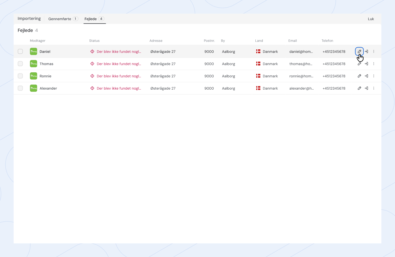Click the Bring carrier logo beside Thomas
395x257 pixels.
pyautogui.click(x=33, y=64)
